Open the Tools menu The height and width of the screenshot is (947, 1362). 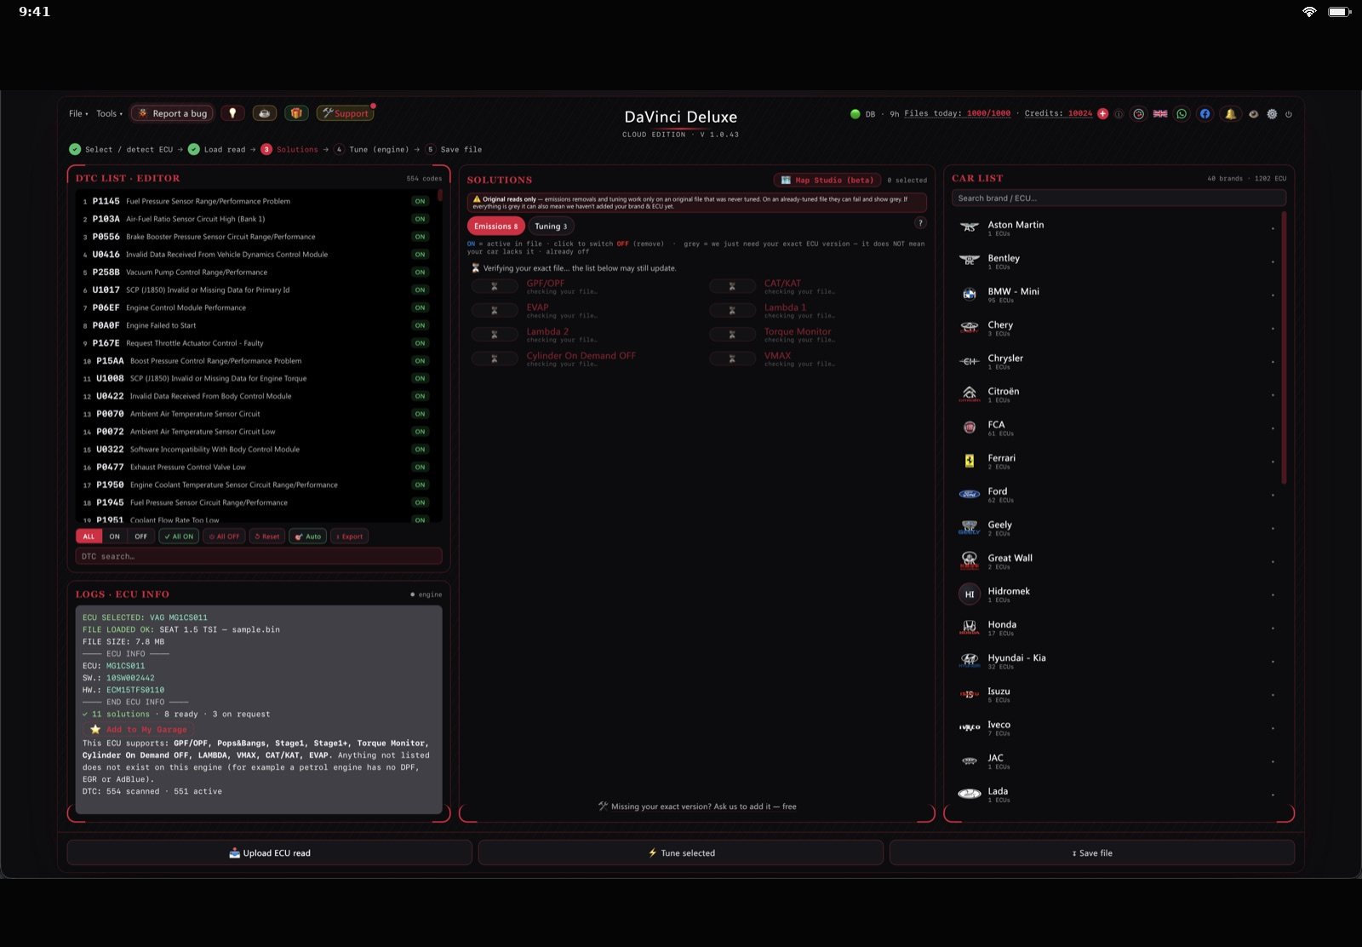click(x=109, y=113)
